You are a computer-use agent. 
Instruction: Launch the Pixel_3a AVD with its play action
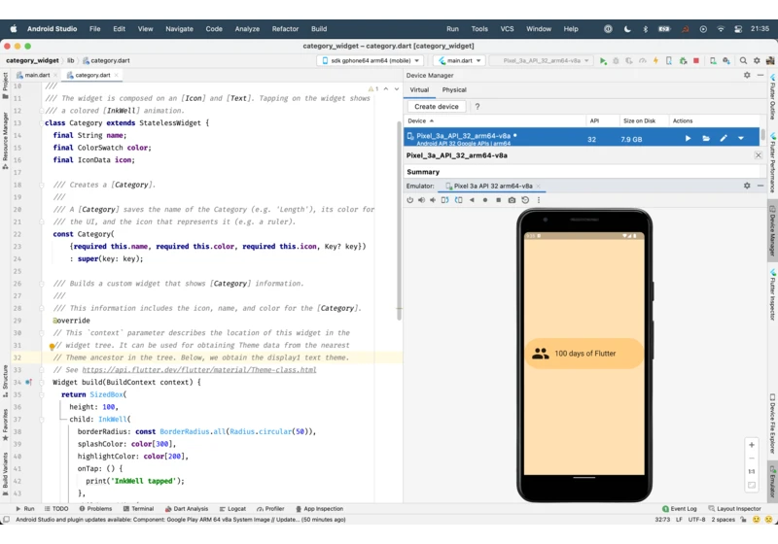tap(688, 138)
